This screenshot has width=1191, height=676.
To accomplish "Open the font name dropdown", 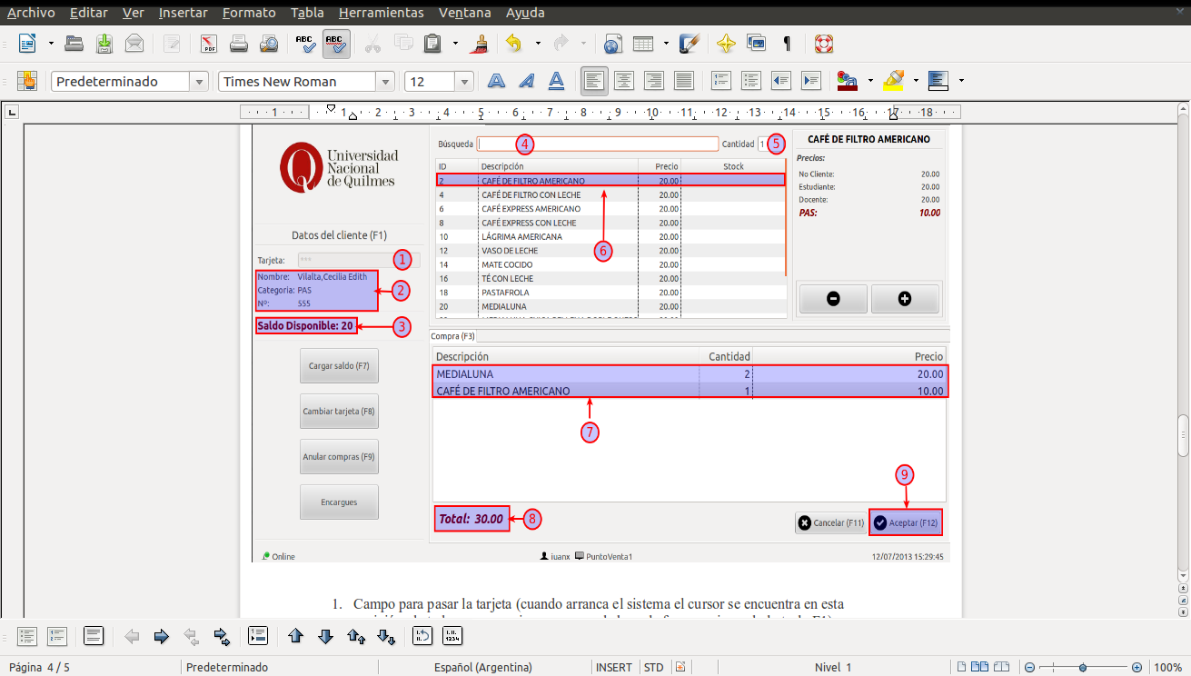I will pyautogui.click(x=385, y=82).
